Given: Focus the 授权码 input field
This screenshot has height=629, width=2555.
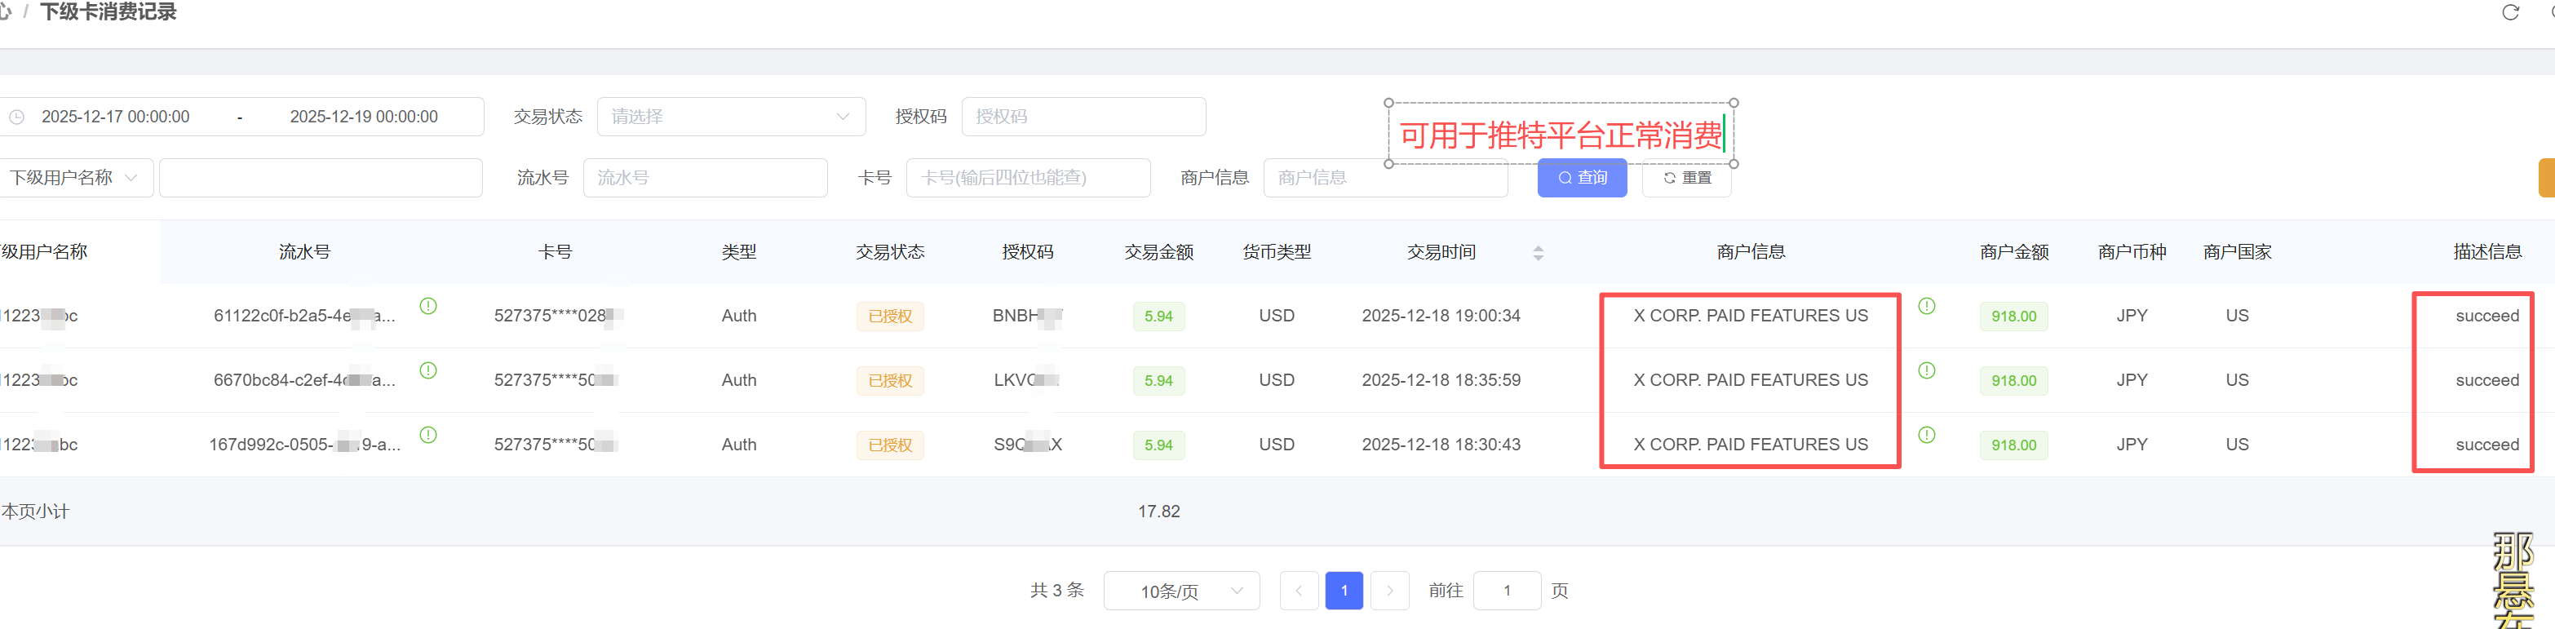Looking at the screenshot, I should coord(1082,117).
